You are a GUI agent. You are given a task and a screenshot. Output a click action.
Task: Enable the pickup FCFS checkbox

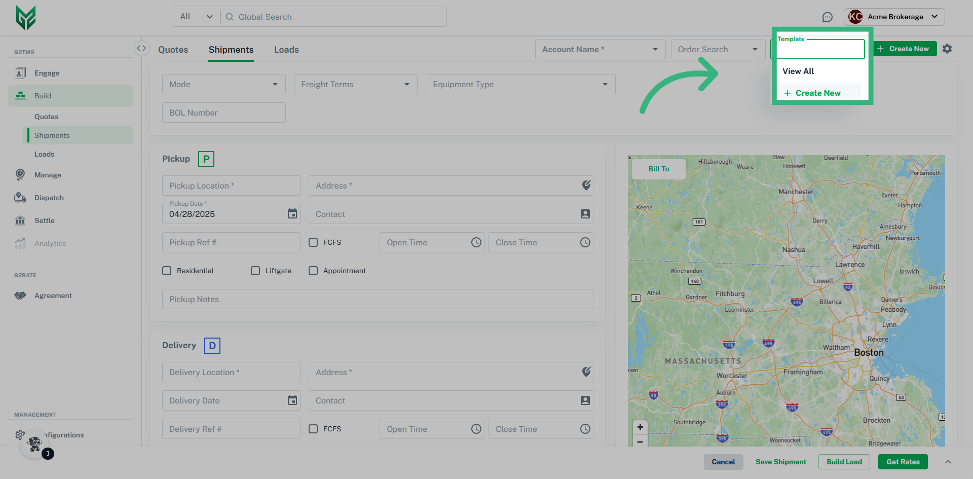click(313, 242)
